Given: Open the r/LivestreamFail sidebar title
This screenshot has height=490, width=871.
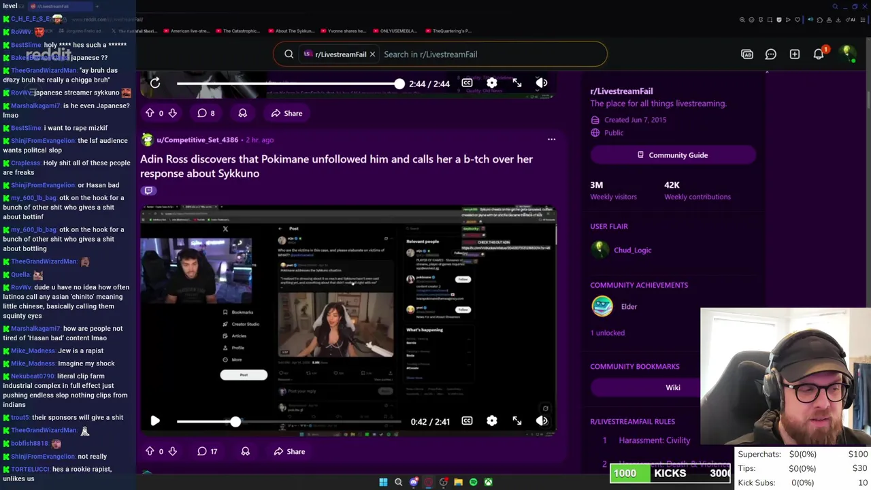Looking at the screenshot, I should tap(621, 91).
